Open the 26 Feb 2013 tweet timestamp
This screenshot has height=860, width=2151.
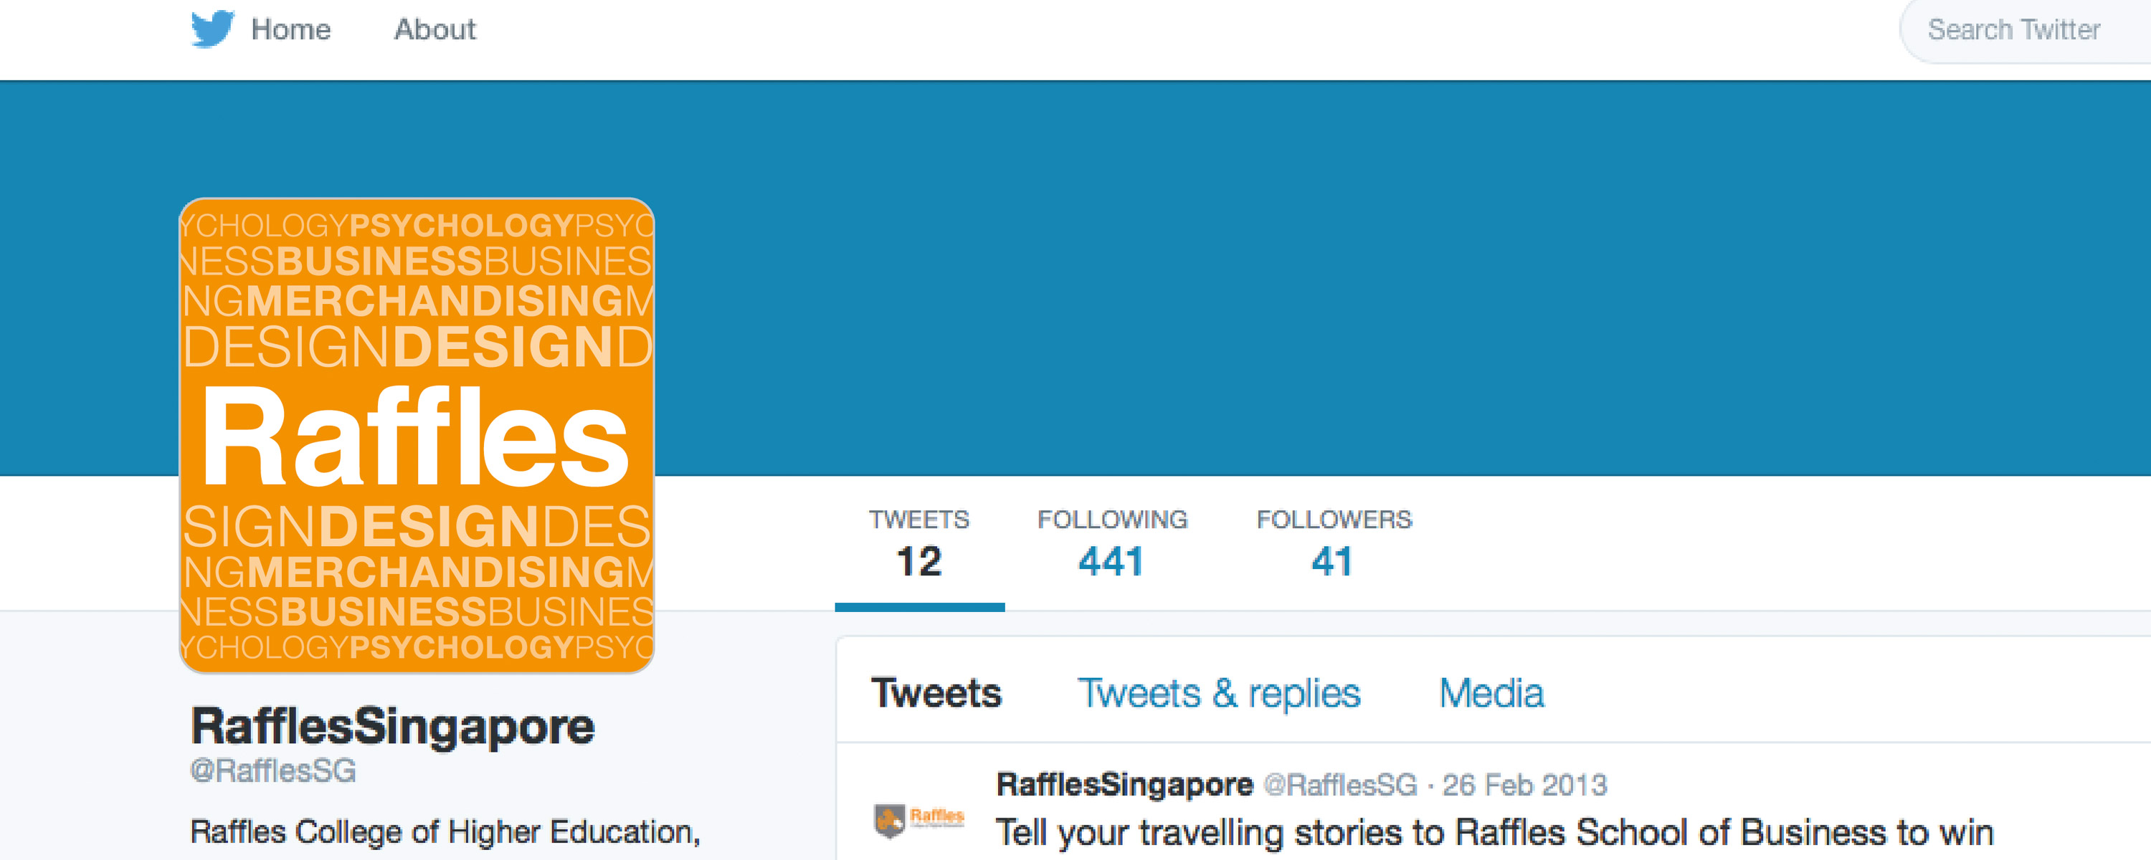1525,785
